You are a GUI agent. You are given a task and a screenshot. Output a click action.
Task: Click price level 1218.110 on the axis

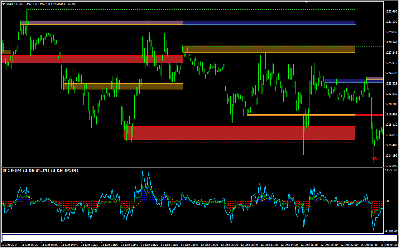tap(391, 125)
